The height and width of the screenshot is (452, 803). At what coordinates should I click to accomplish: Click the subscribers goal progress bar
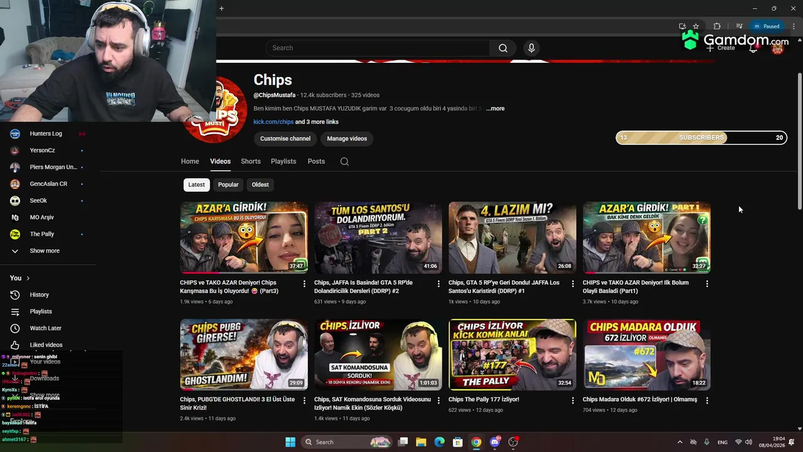pos(701,137)
